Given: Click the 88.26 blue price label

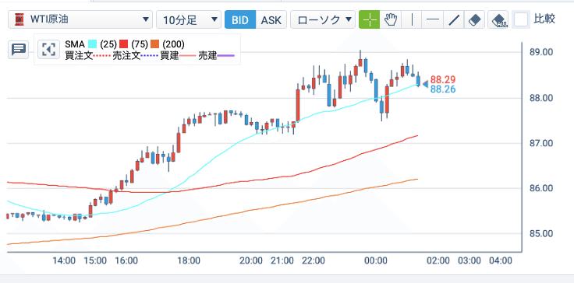Looking at the screenshot, I should pos(443,89).
